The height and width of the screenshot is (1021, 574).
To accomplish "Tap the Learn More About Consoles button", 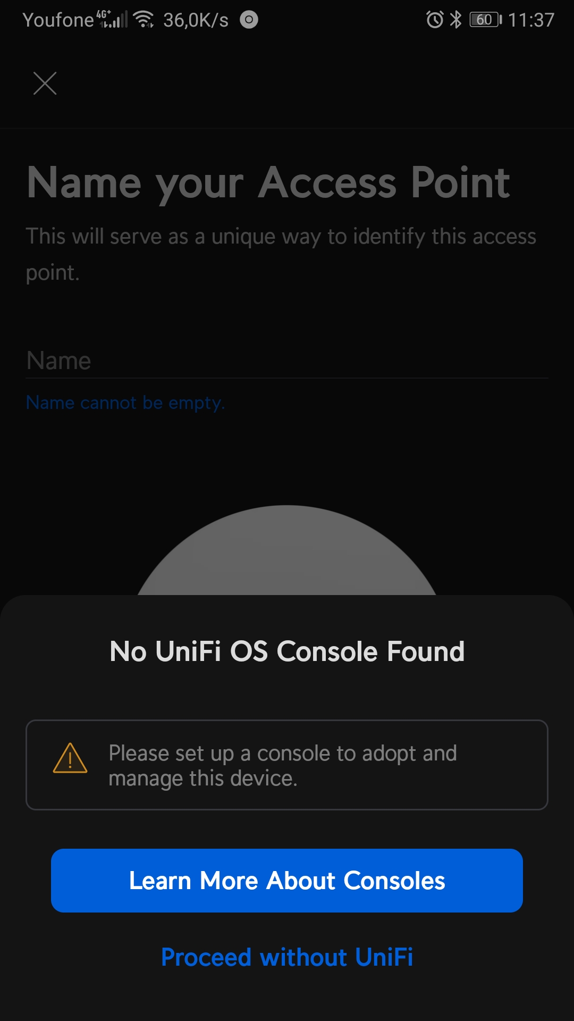I will (x=287, y=880).
